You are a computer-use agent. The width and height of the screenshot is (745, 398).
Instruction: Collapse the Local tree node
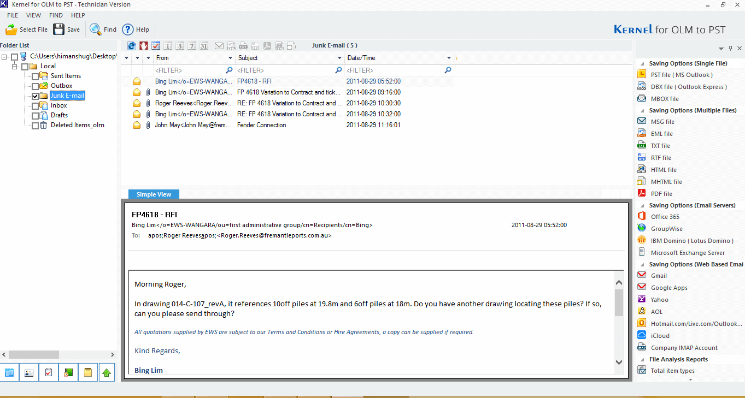coord(15,67)
